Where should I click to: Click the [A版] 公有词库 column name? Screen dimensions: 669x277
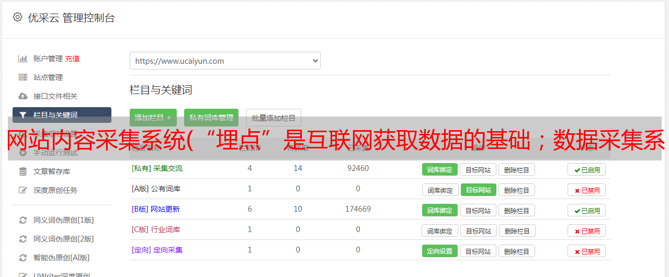[x=156, y=189]
